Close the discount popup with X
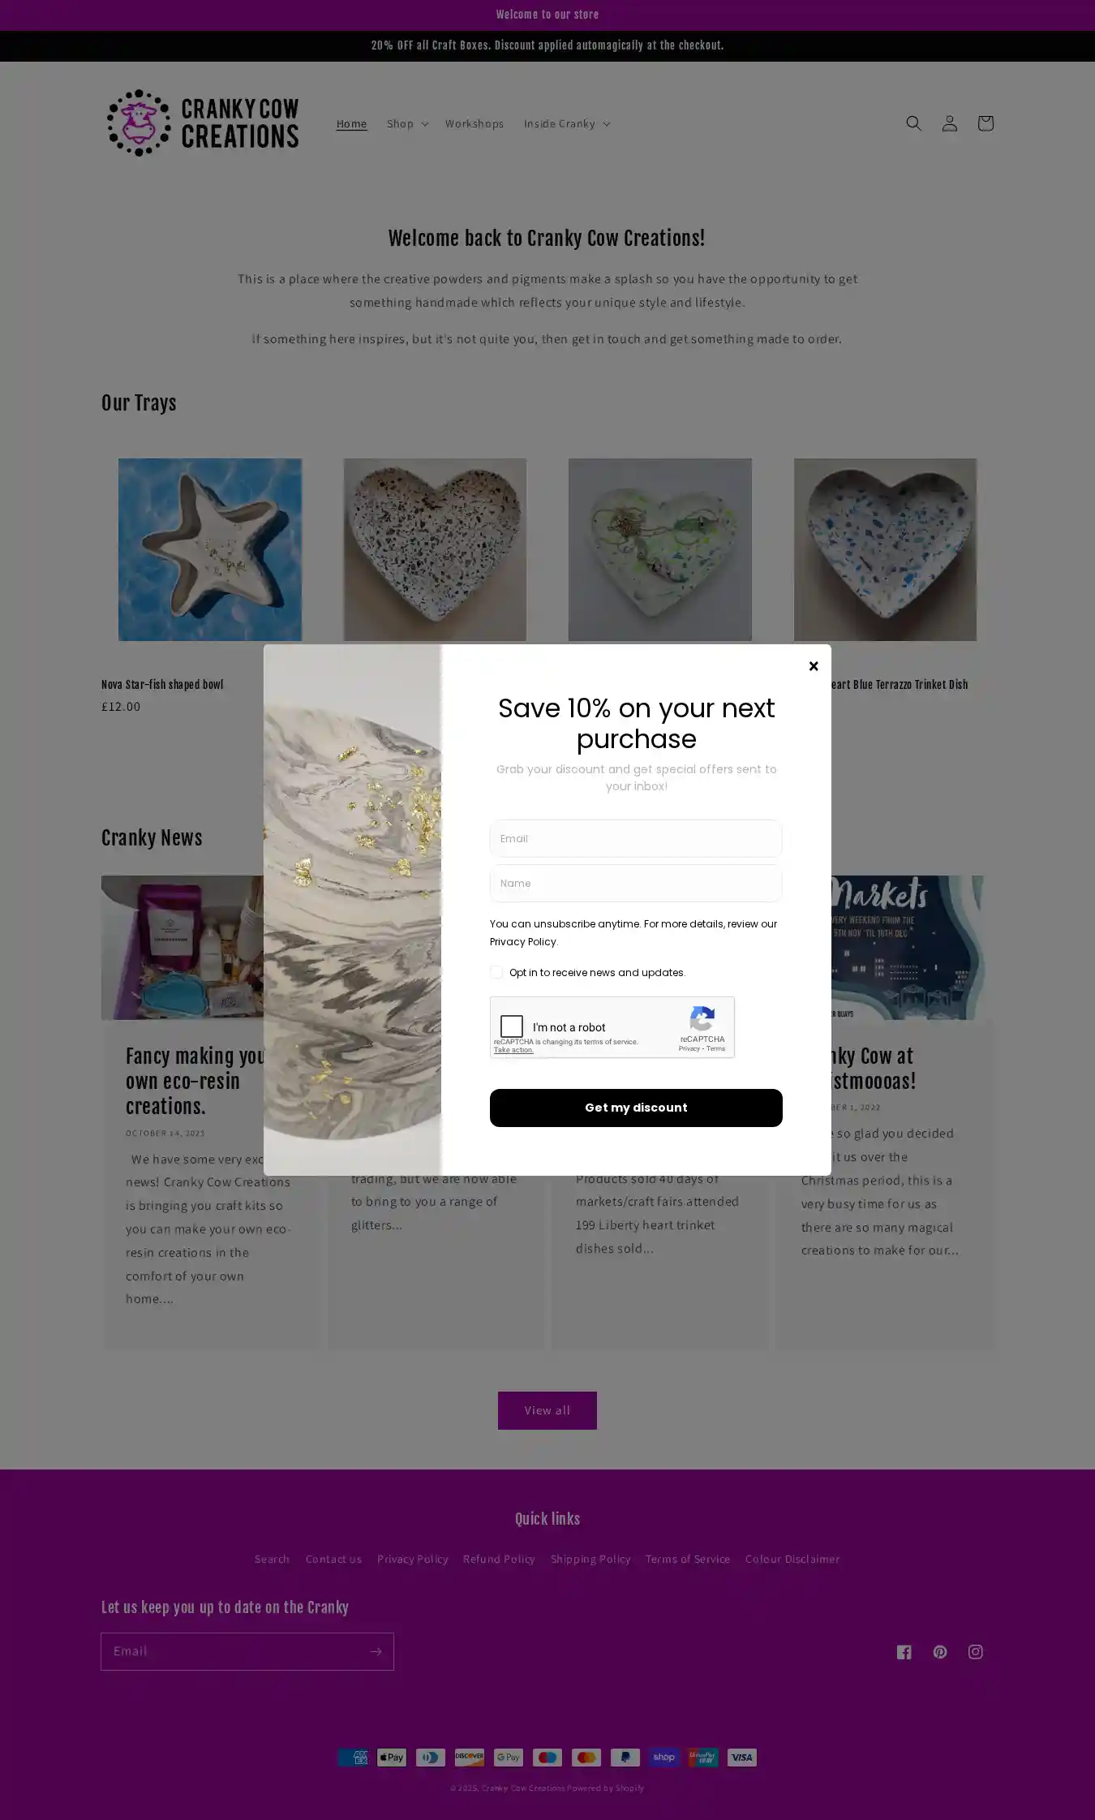 (814, 666)
